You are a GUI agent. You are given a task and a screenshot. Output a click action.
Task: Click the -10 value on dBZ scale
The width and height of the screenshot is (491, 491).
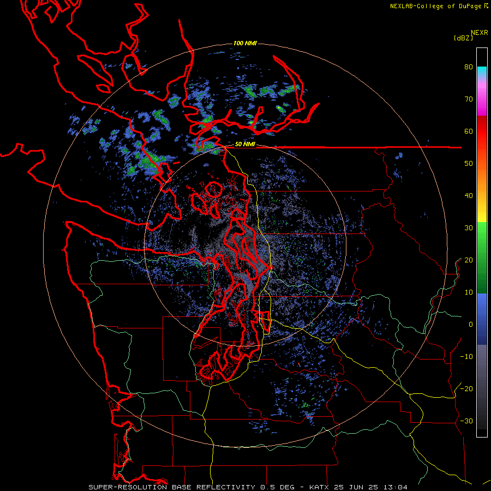(x=466, y=357)
